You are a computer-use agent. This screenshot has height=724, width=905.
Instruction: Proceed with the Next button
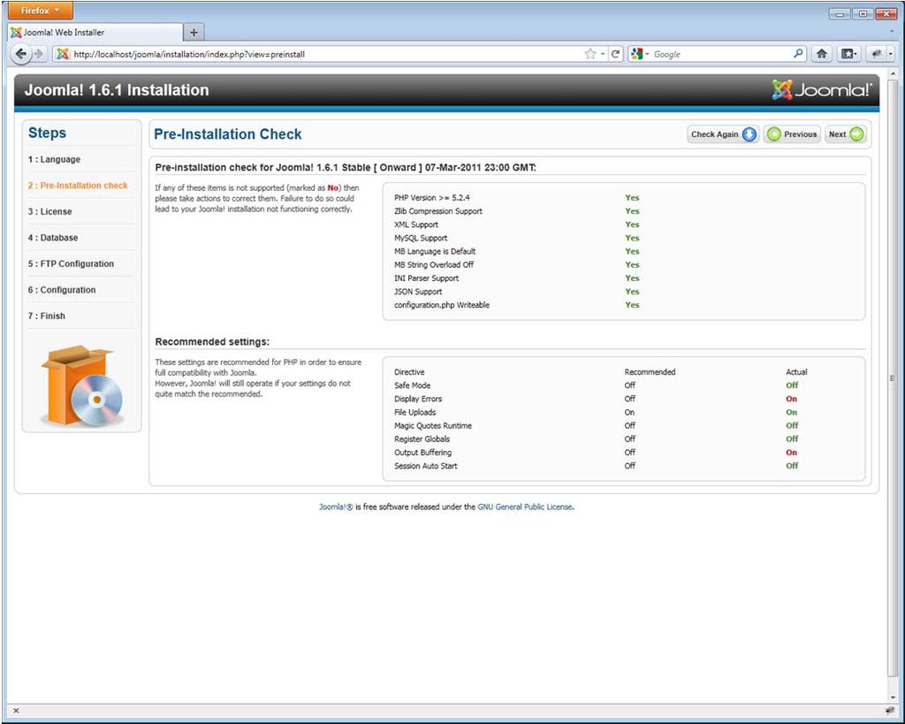tap(846, 134)
